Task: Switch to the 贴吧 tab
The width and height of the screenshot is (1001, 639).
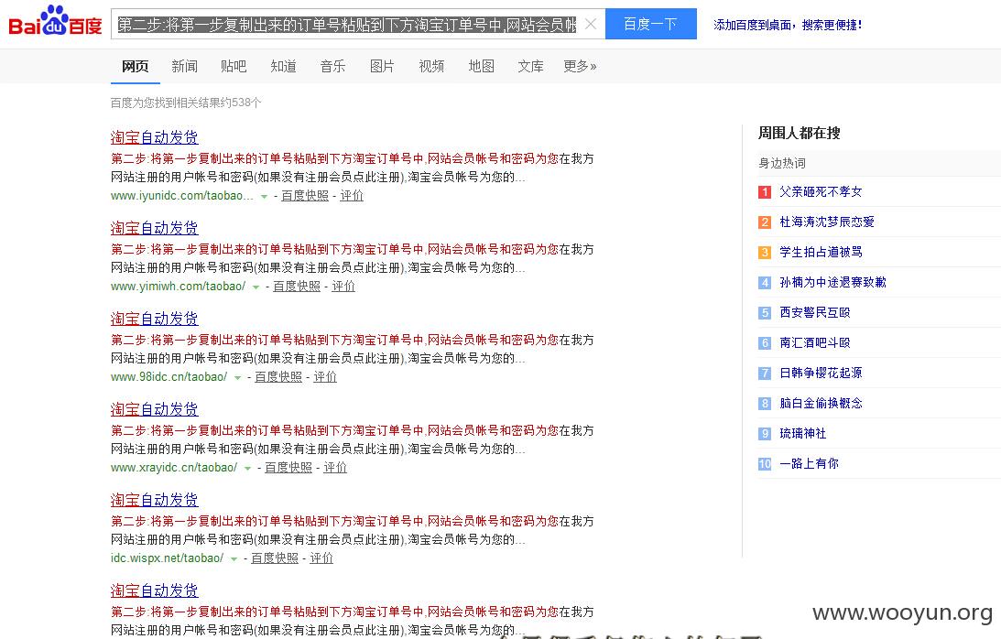Action: point(234,67)
